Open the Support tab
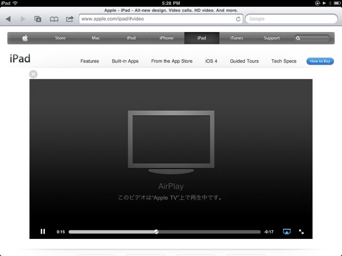The image size is (342, 256). [271, 38]
